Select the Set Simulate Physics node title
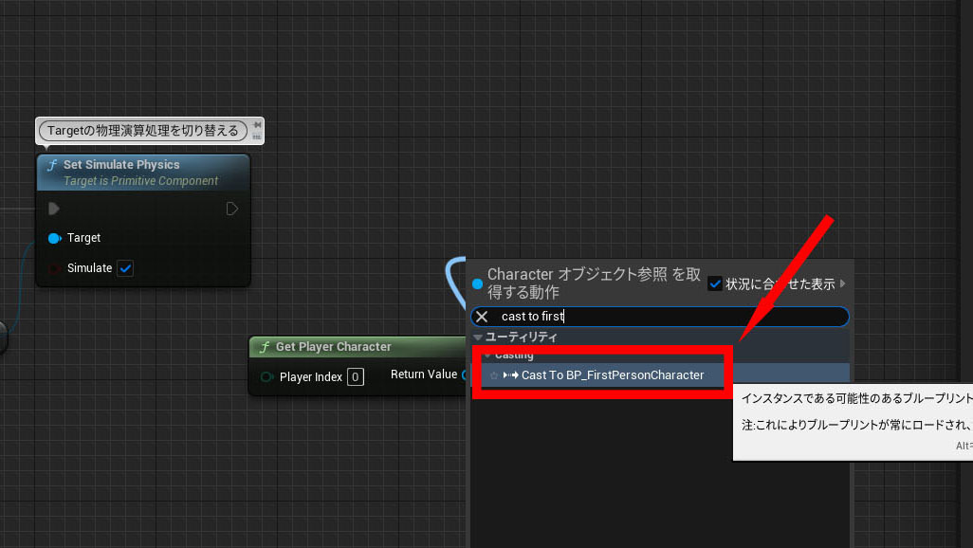This screenshot has width=973, height=548. [x=121, y=165]
